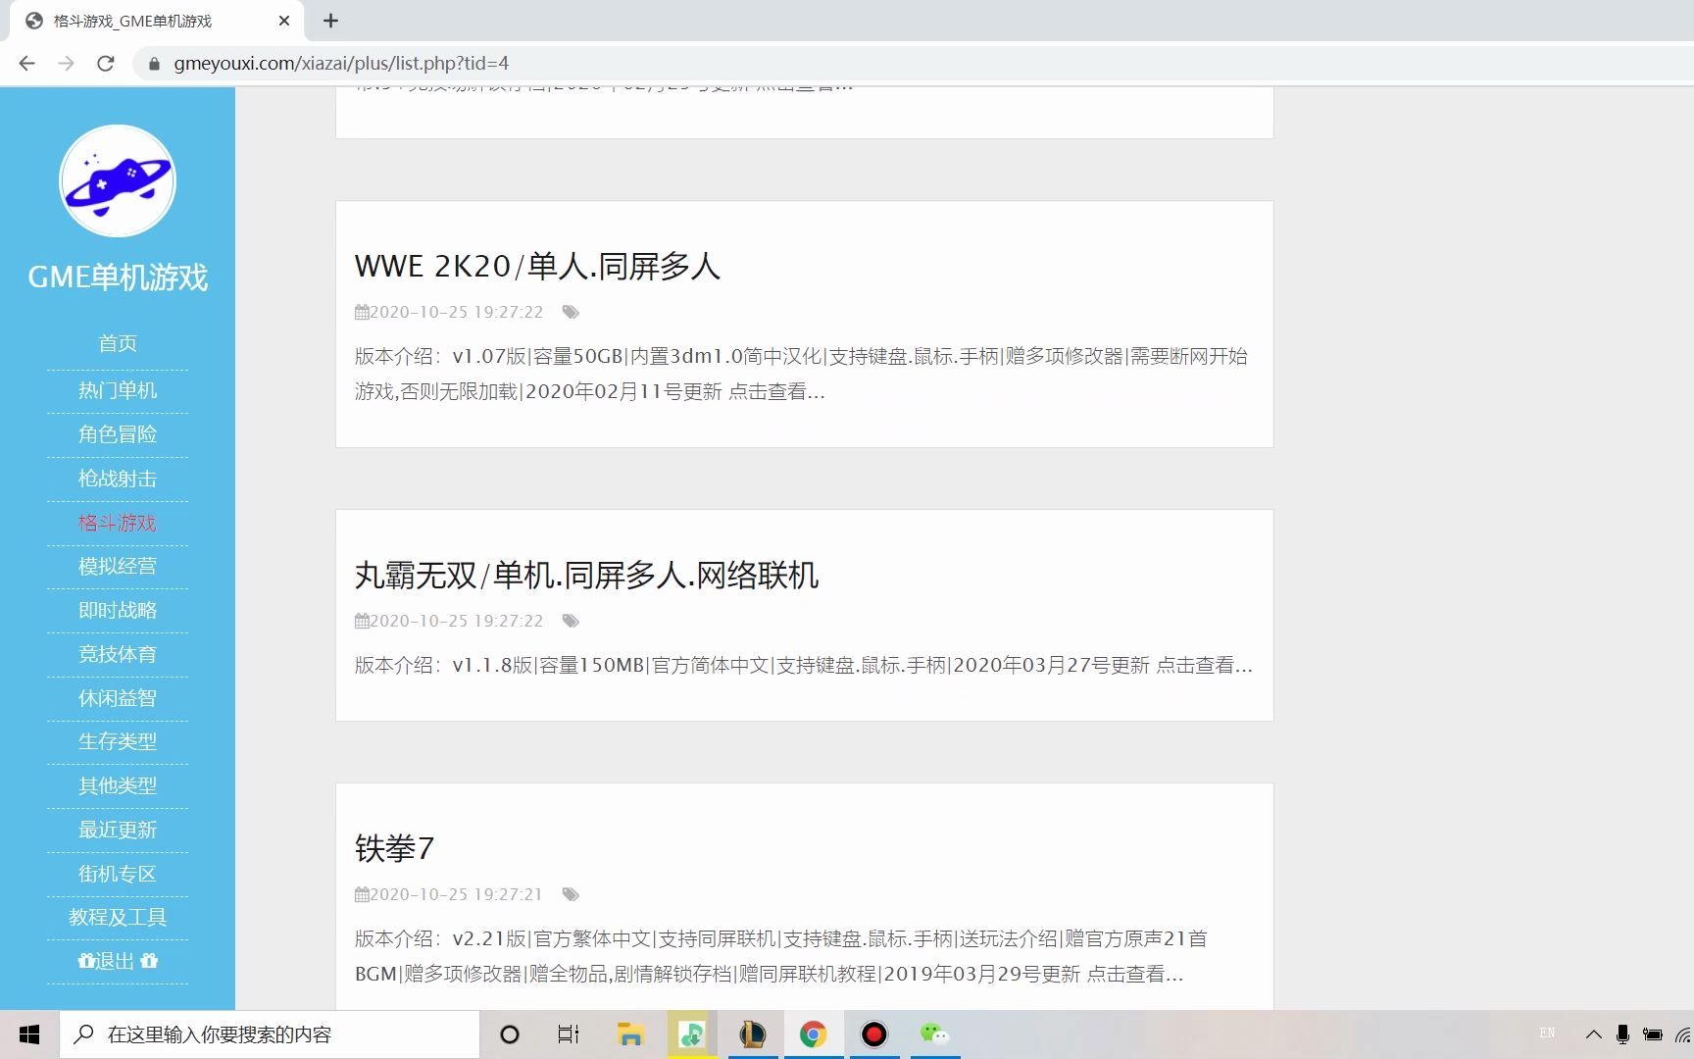The height and width of the screenshot is (1059, 1694).
Task: Click the wifi tray icon
Action: [x=1684, y=1034]
